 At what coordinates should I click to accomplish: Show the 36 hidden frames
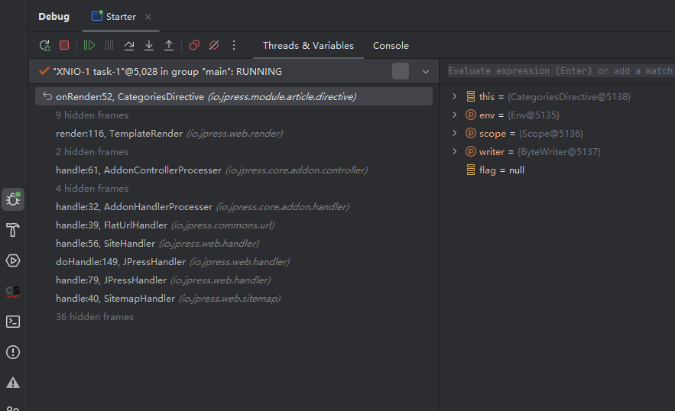click(x=95, y=317)
